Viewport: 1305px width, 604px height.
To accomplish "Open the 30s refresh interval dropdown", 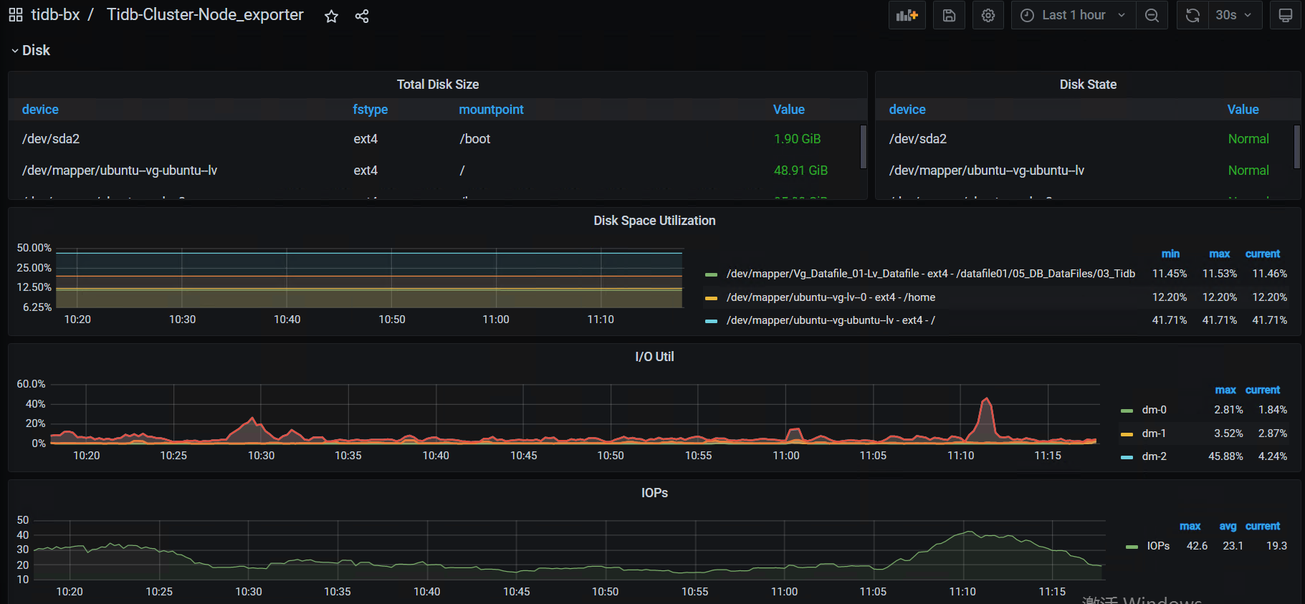I will point(1234,15).
